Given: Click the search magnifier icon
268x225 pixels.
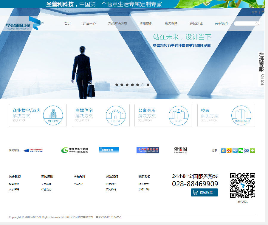Looking at the screenshot, I should 257,23.
